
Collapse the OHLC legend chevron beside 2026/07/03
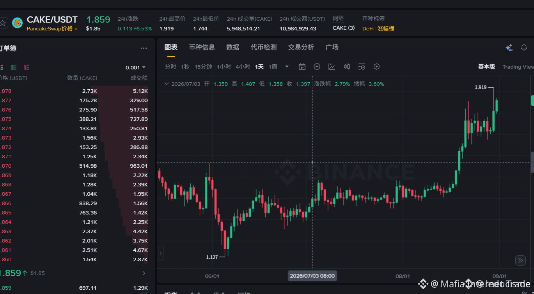pyautogui.click(x=167, y=84)
